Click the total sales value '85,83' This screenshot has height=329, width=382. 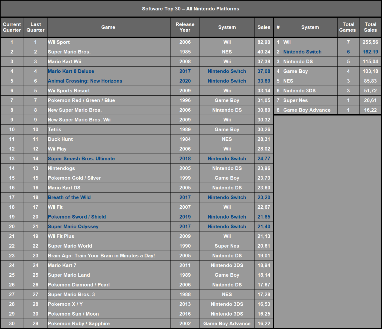pos(370,81)
